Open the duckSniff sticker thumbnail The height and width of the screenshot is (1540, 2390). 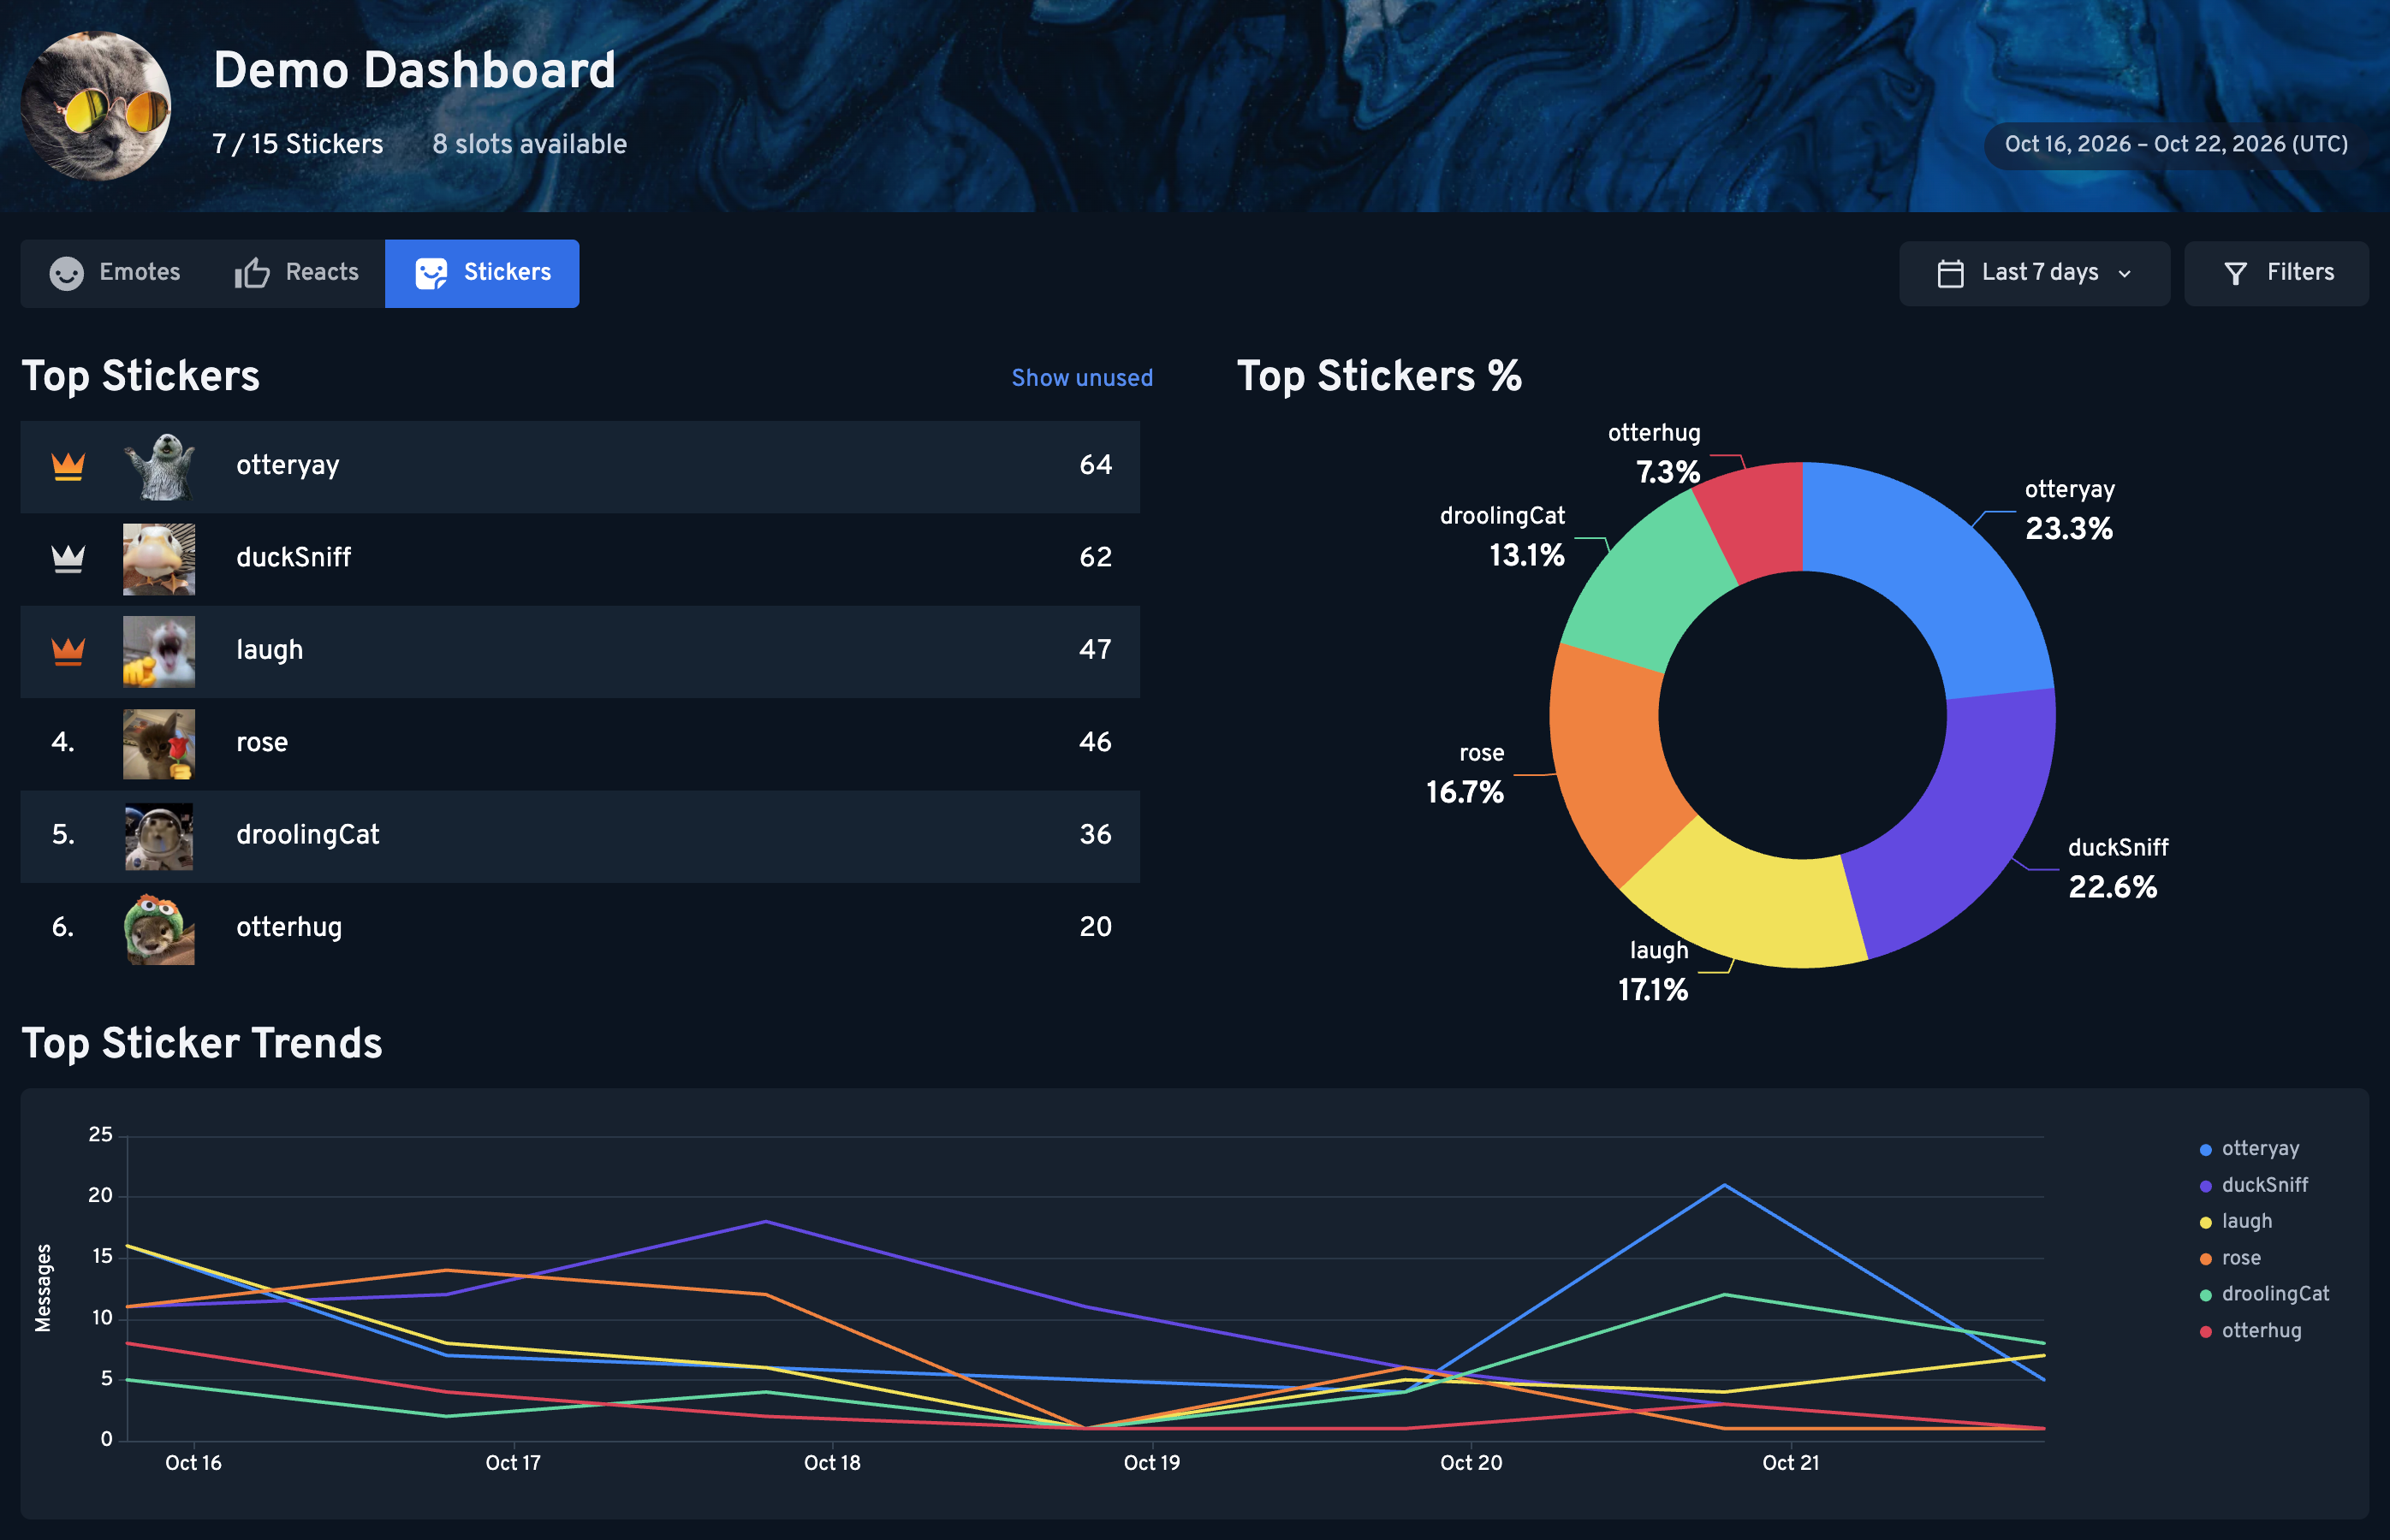tap(159, 559)
